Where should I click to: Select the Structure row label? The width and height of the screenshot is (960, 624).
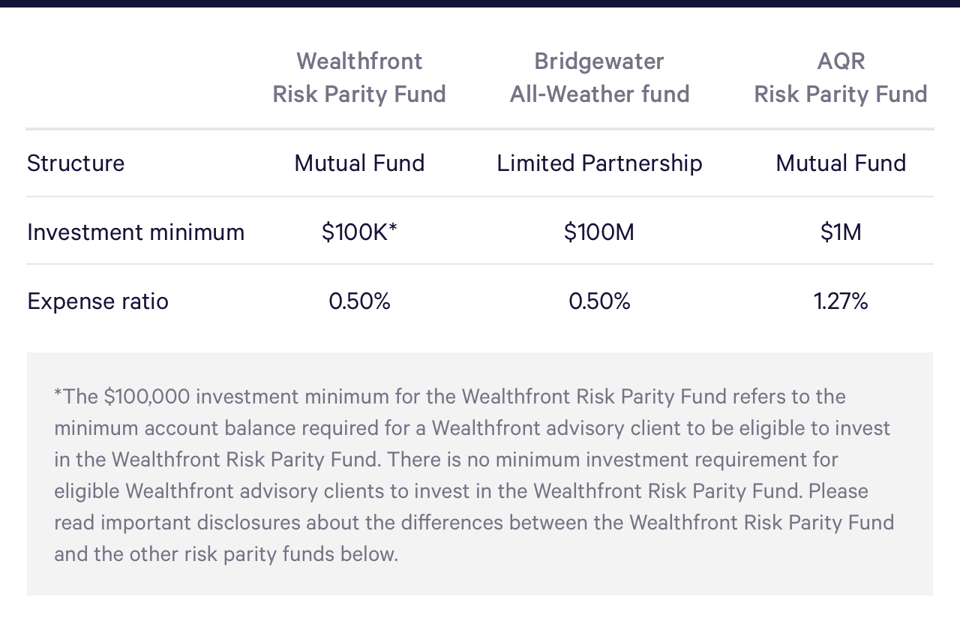pos(76,163)
